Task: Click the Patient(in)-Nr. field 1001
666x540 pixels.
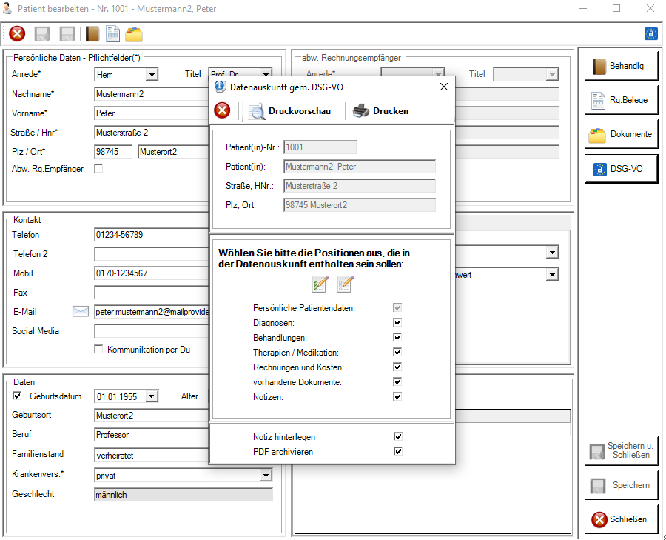Action: (x=320, y=147)
